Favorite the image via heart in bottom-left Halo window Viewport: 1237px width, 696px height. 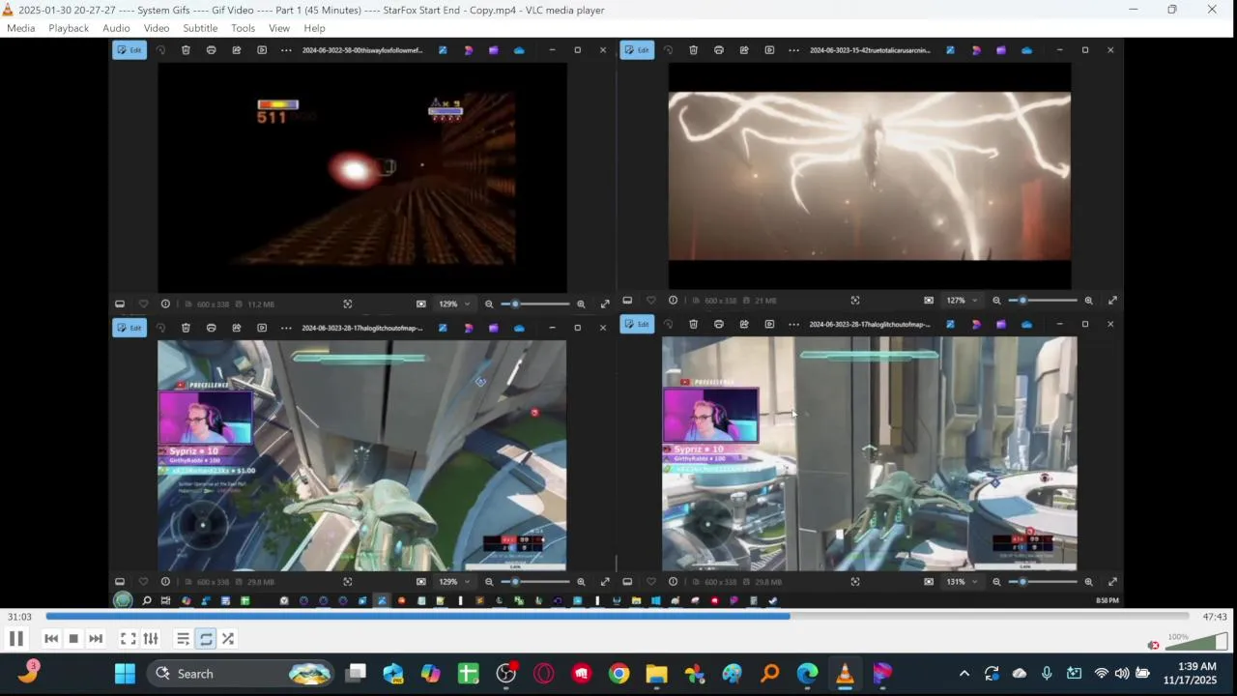click(143, 582)
